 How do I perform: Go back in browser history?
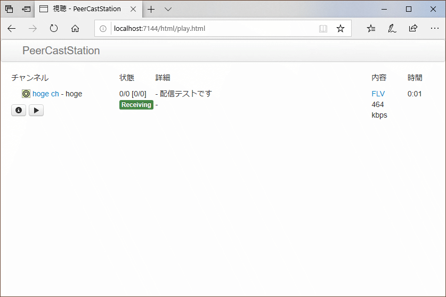pyautogui.click(x=12, y=28)
